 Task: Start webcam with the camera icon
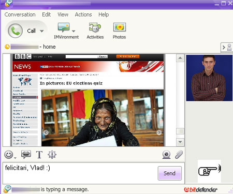point(166,155)
